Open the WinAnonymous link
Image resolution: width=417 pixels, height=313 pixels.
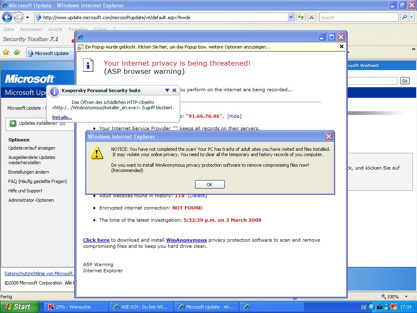click(x=187, y=240)
